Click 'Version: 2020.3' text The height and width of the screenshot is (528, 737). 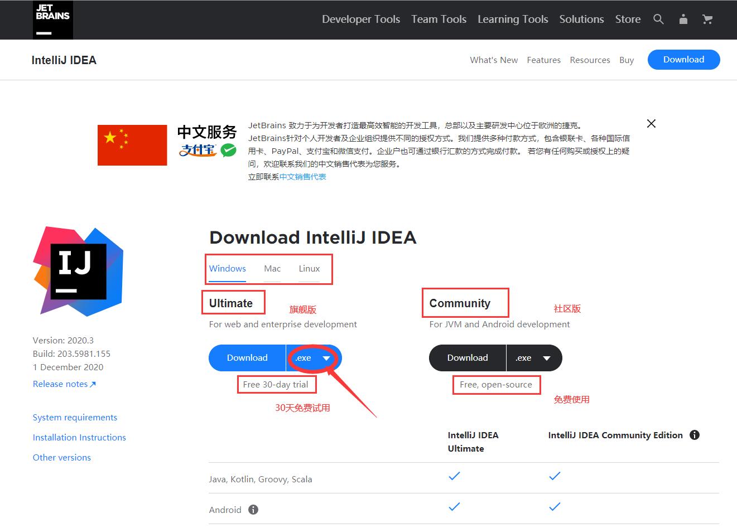pos(63,341)
